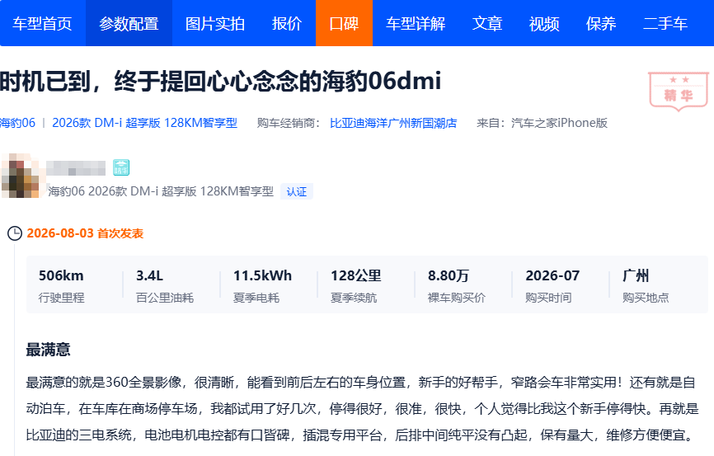Click the 8.80万 裸车购买价 value
Screen dimensions: 714x456
[448, 275]
